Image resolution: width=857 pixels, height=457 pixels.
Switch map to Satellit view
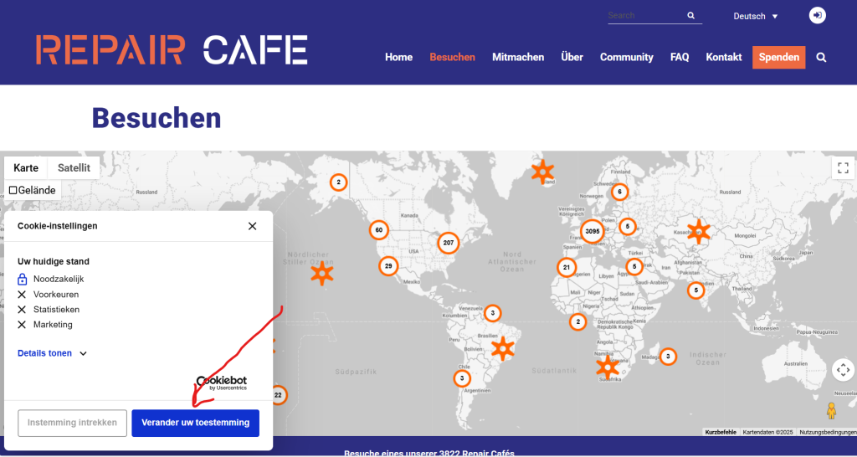click(74, 167)
